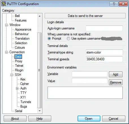Click the Open button to connect
The width and height of the screenshot is (129, 124).
89,119
